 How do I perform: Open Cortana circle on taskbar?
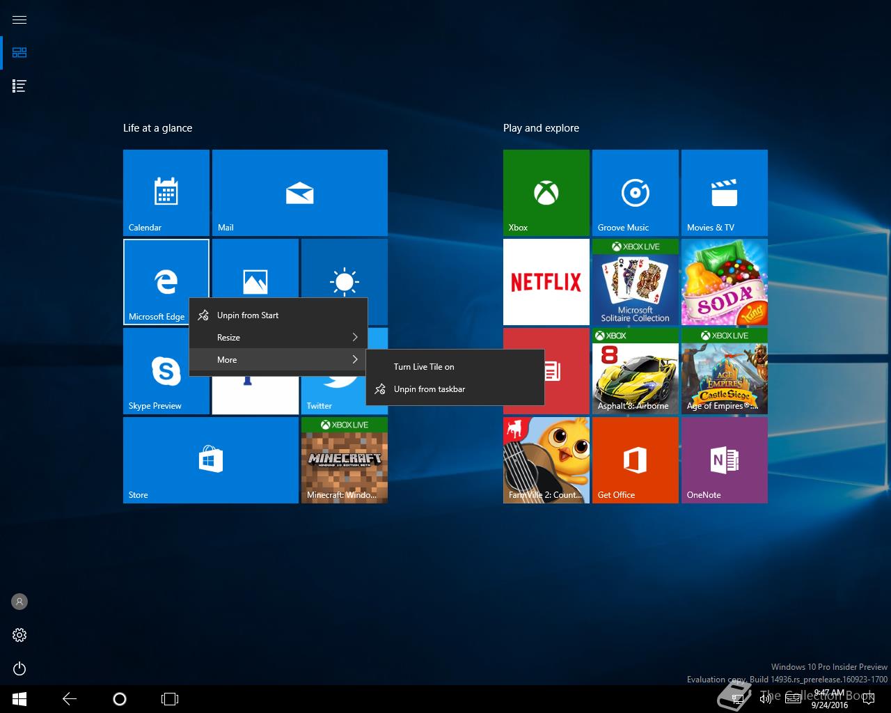pyautogui.click(x=120, y=699)
